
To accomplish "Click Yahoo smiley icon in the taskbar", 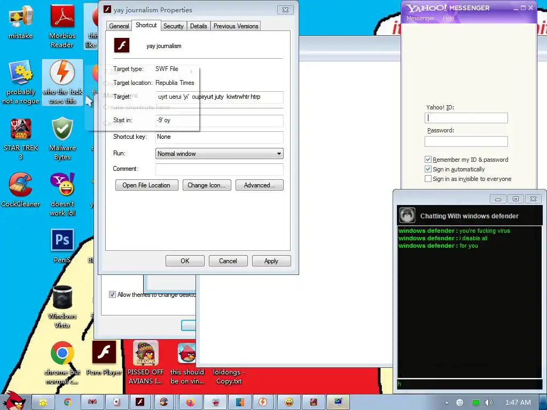I will click(x=289, y=403).
